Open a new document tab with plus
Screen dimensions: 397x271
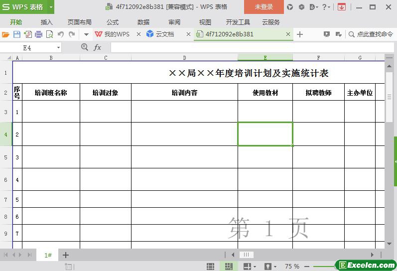click(300, 34)
